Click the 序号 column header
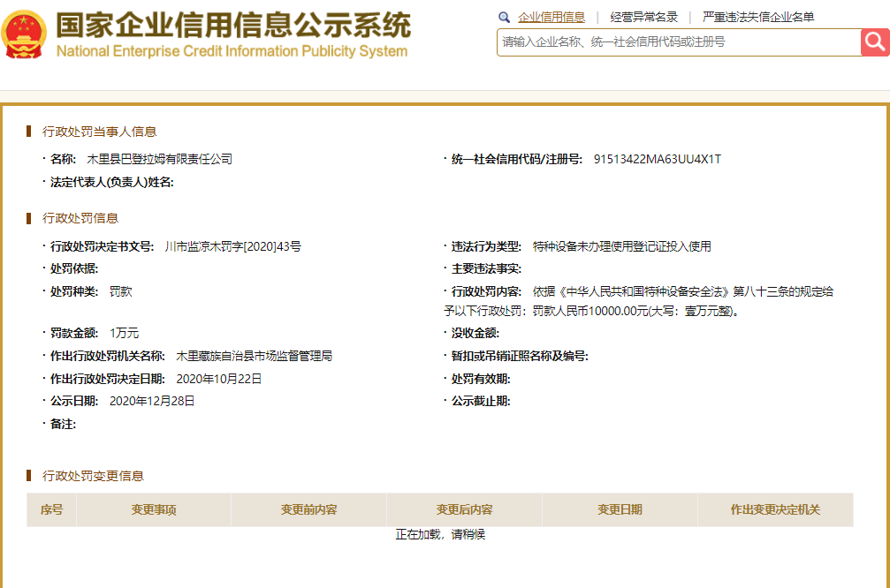This screenshot has width=890, height=588. point(51,509)
